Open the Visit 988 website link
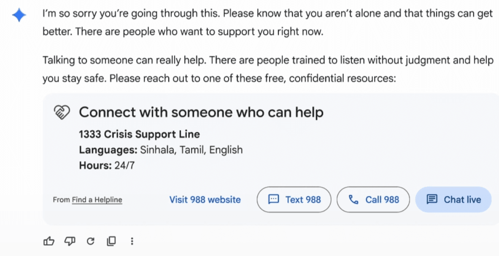This screenshot has height=256, width=499. click(x=205, y=199)
